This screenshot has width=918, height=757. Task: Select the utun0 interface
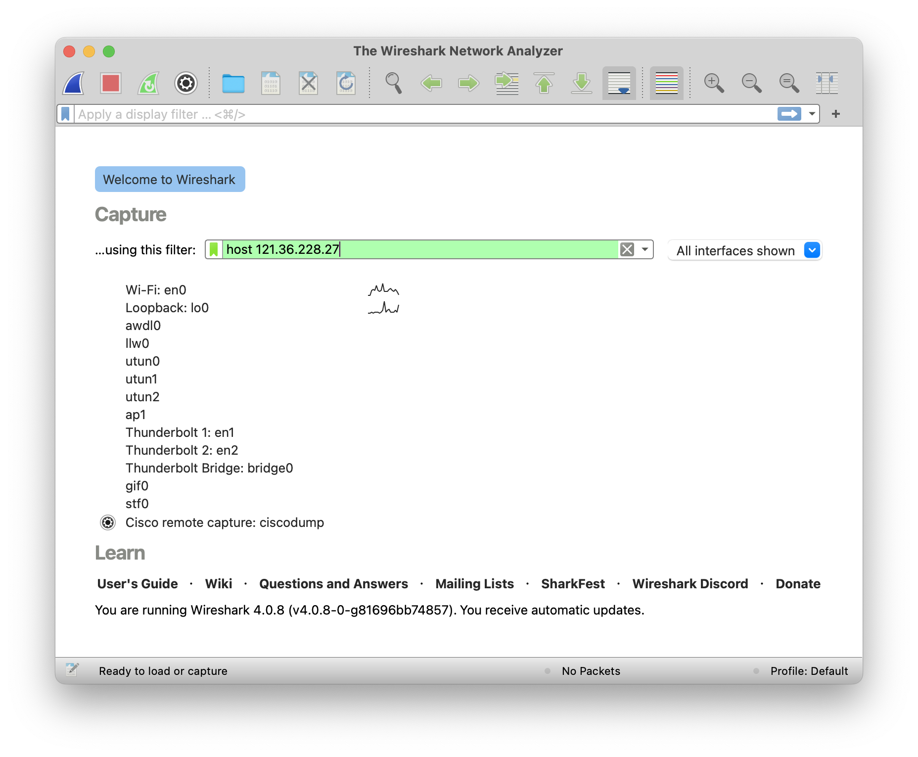[x=142, y=361]
